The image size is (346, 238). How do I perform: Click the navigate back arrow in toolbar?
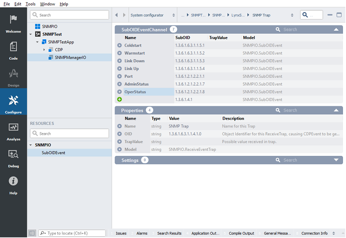tap(117, 15)
